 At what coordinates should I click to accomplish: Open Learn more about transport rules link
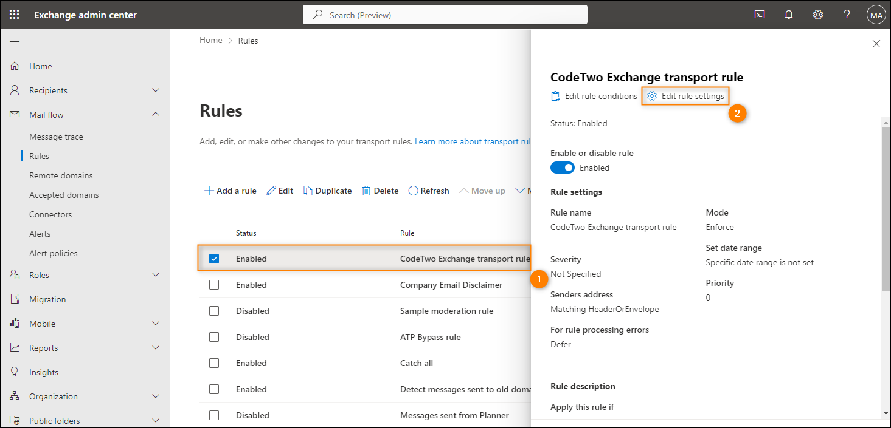pyautogui.click(x=473, y=141)
